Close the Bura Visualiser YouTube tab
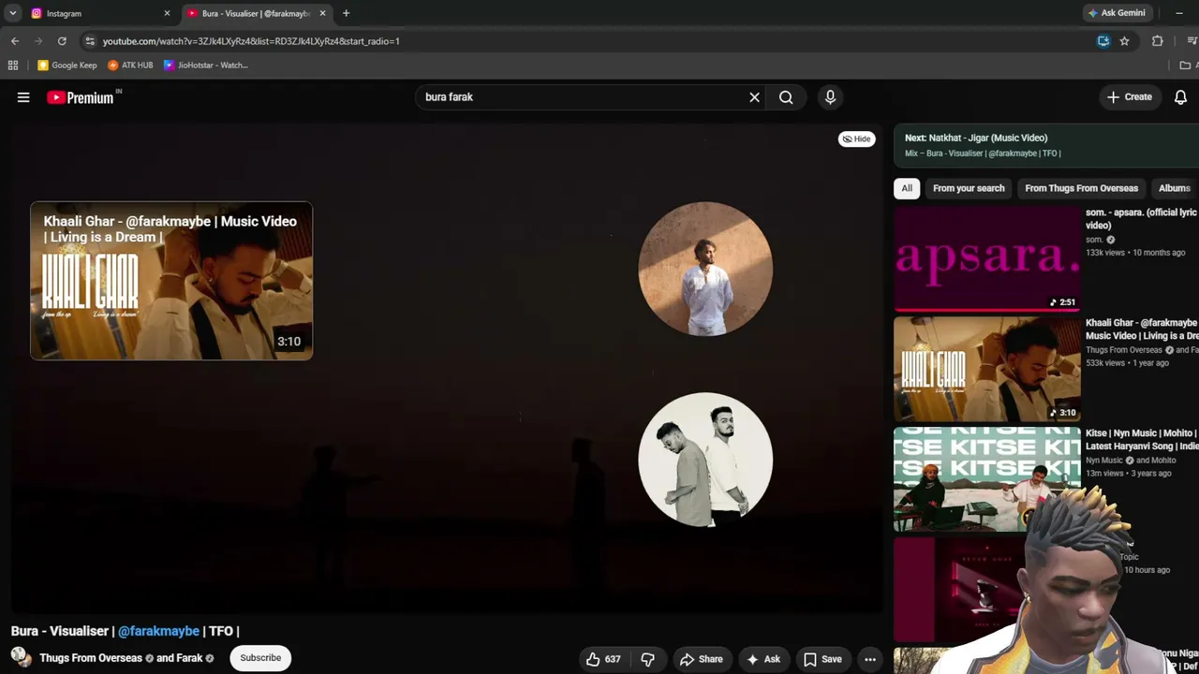The height and width of the screenshot is (674, 1199). click(323, 13)
